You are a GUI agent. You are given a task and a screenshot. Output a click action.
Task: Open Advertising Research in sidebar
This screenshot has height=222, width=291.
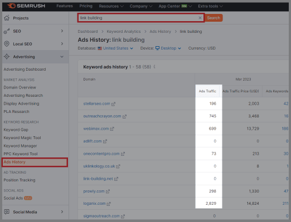[x=23, y=96]
